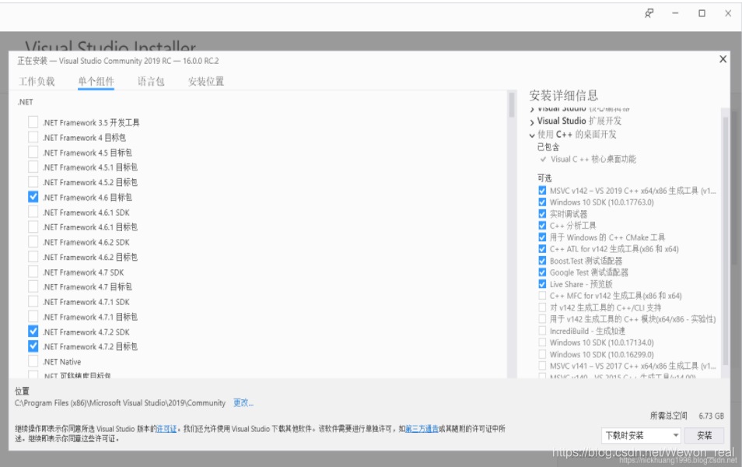Click the Visual C++ 核心桌面功能 entry
This screenshot has width=742, height=467.
593,159
